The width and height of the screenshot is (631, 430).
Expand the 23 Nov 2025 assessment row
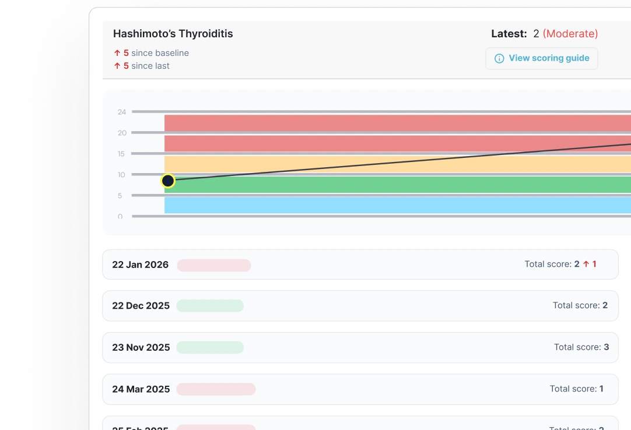pos(360,347)
